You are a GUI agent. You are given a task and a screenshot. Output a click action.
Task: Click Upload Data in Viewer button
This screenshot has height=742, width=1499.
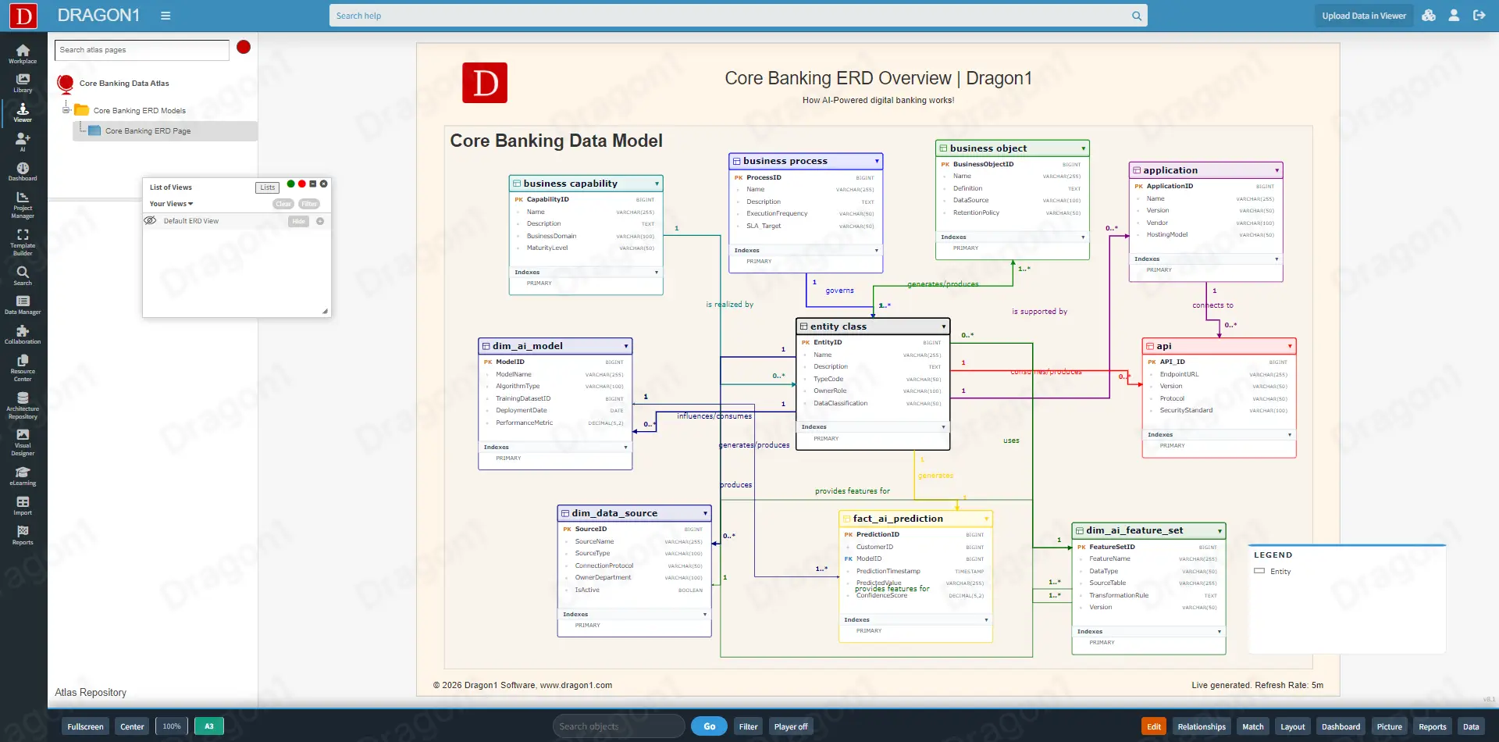point(1364,16)
